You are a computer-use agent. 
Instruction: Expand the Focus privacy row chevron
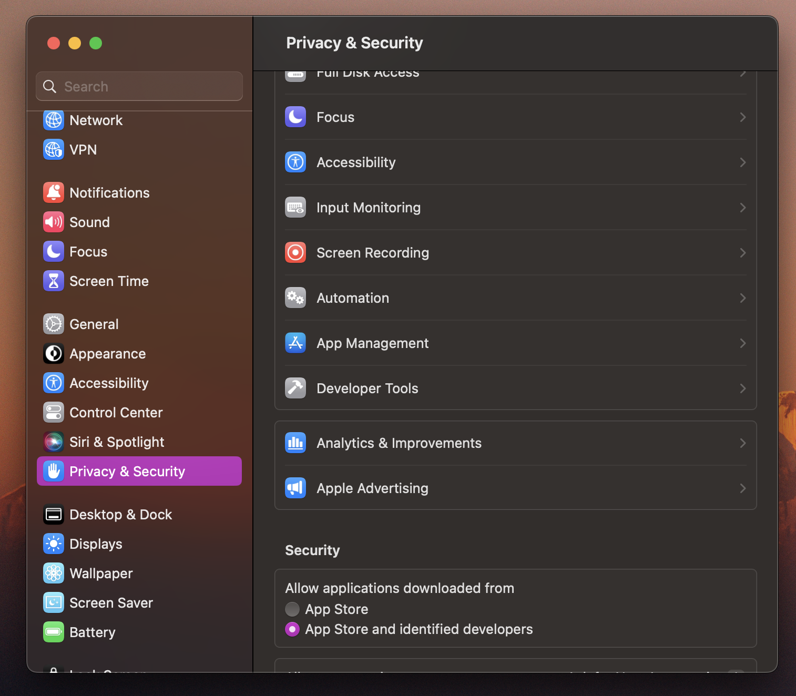(x=742, y=117)
